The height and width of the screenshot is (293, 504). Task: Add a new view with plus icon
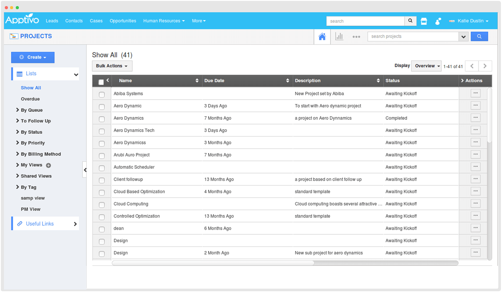click(x=49, y=165)
